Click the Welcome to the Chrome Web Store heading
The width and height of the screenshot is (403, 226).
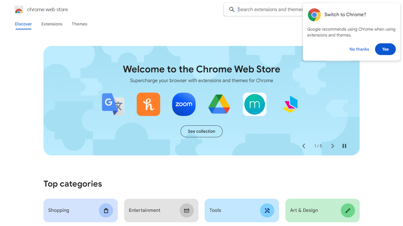[201, 69]
